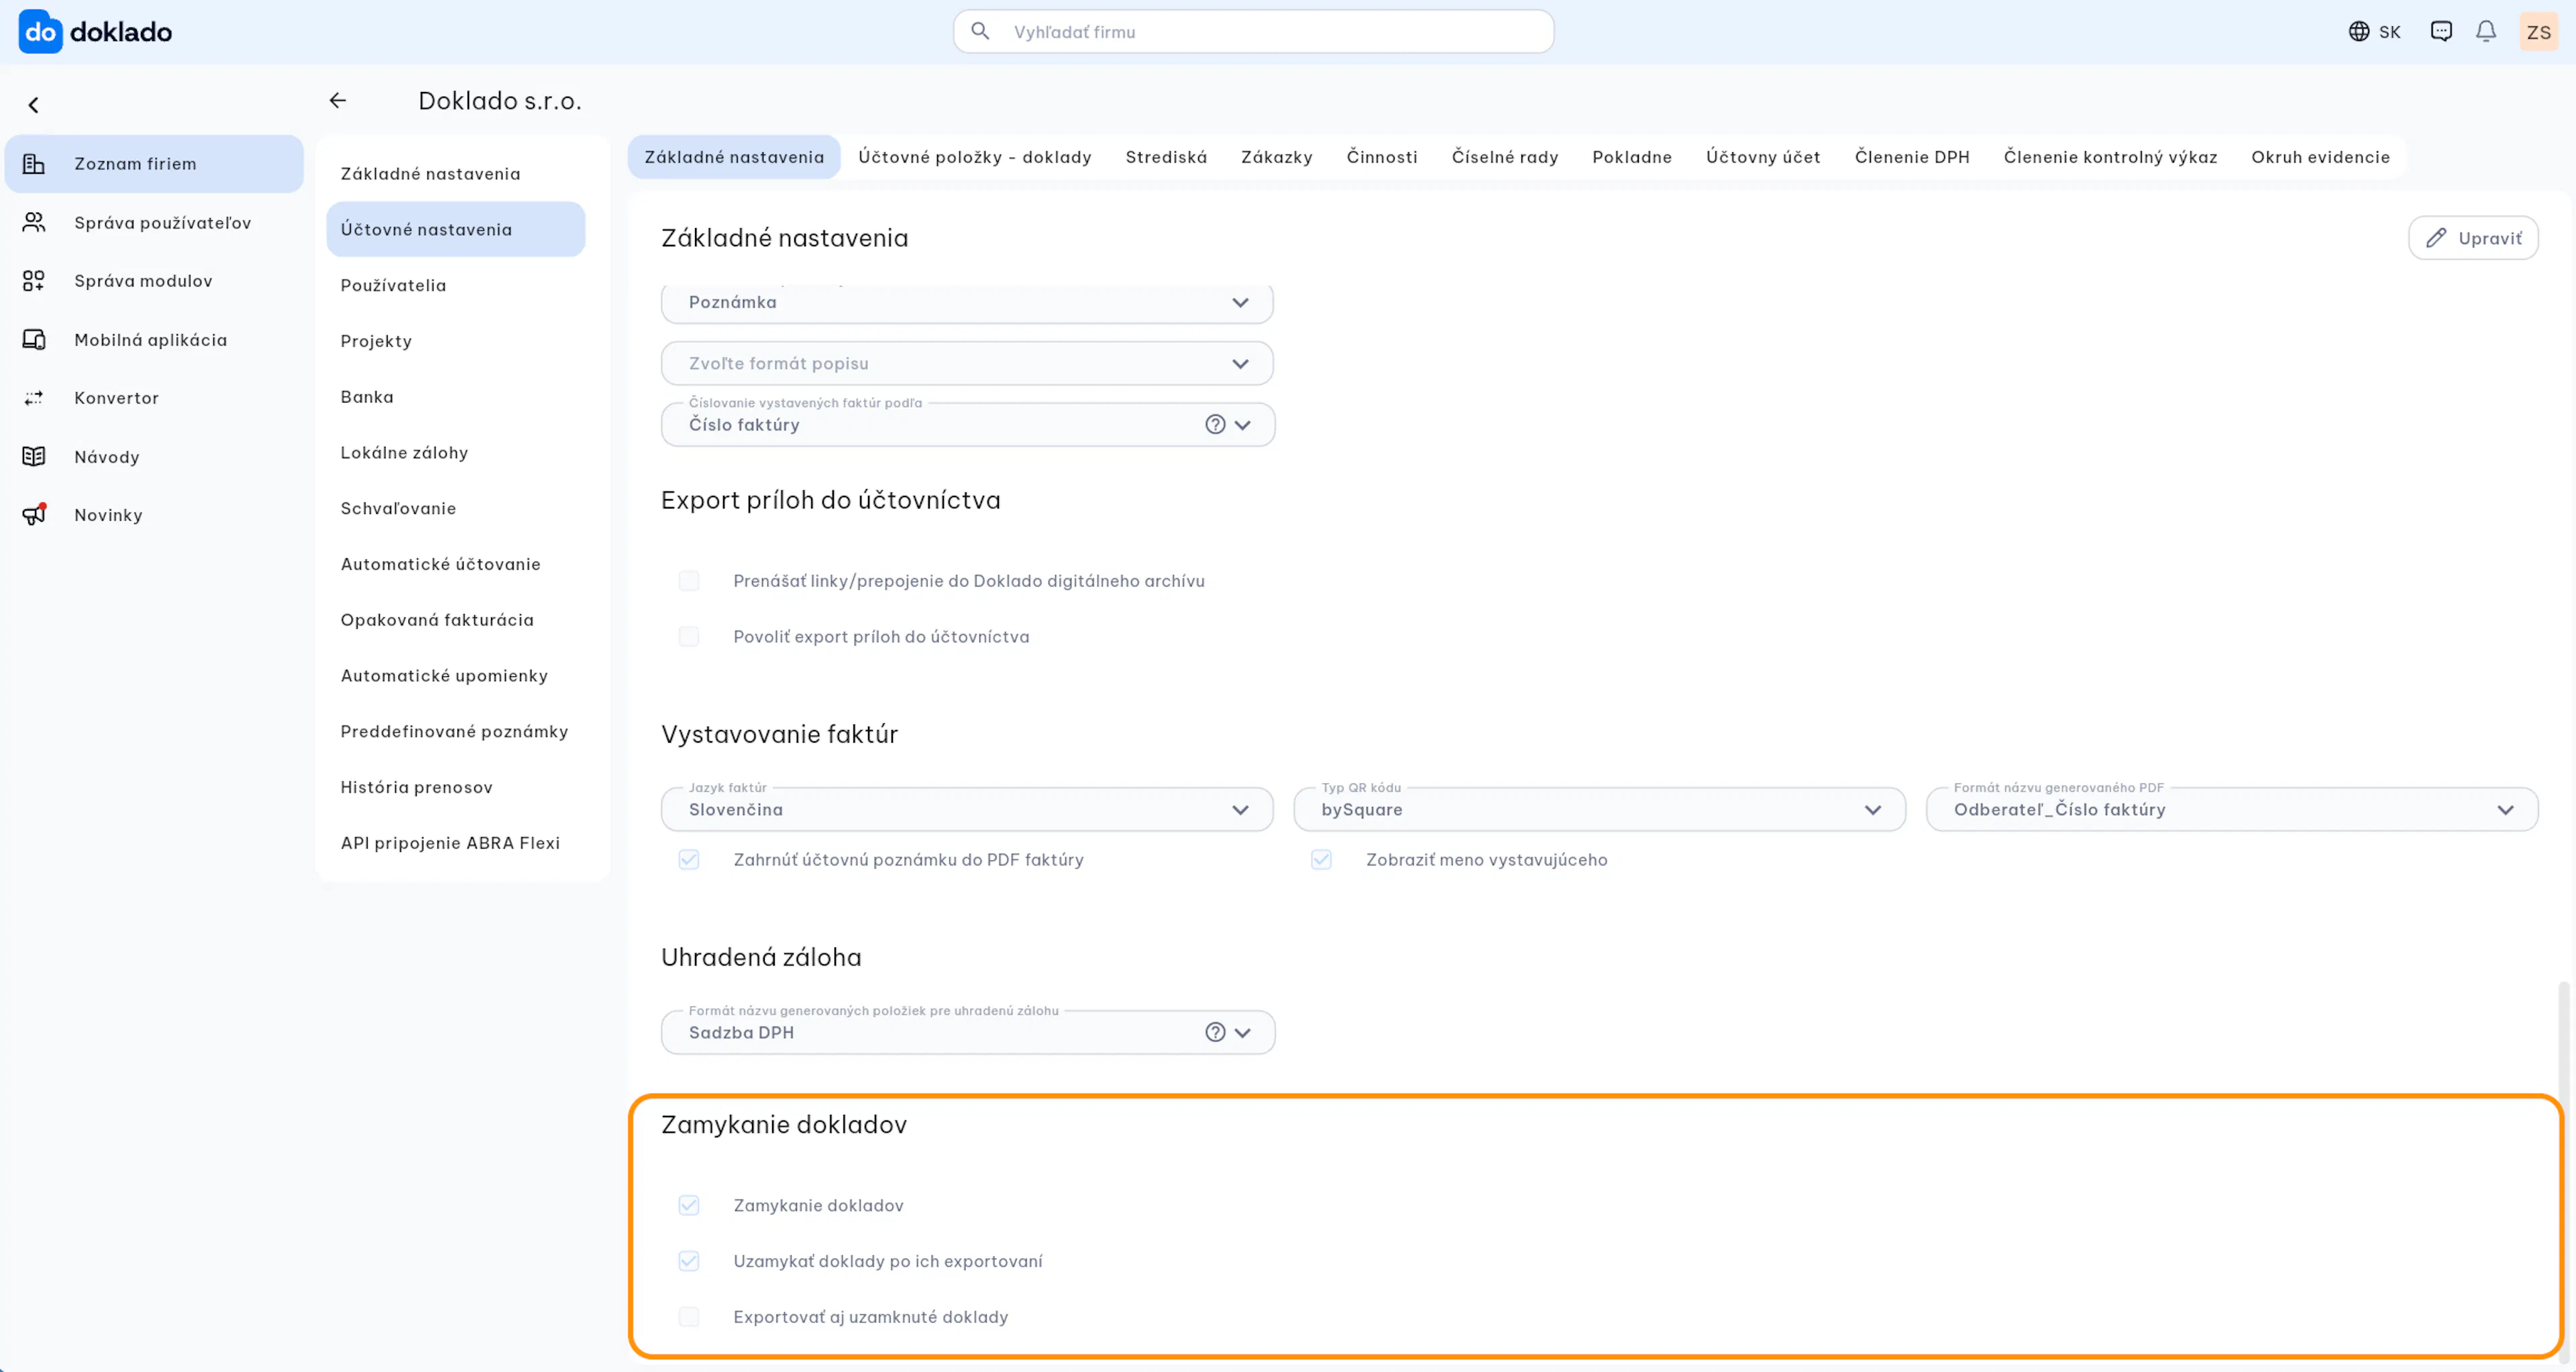Image resolution: width=2576 pixels, height=1372 pixels.
Task: Go back using the arrow beside Doklado s.r.o.
Action: tap(338, 101)
